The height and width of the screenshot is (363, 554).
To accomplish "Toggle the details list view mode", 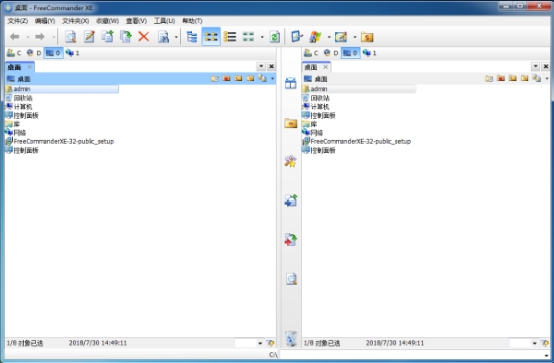I will [x=230, y=36].
